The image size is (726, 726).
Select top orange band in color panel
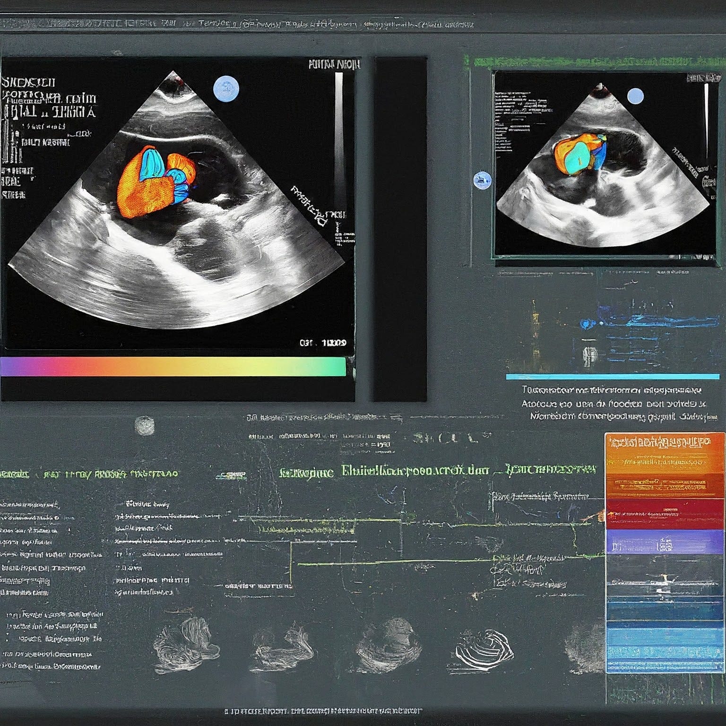point(664,454)
